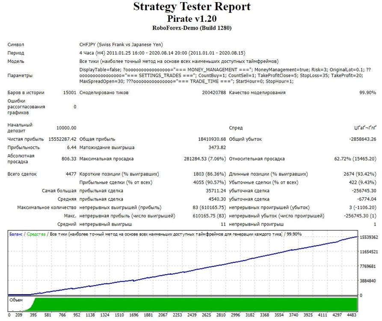Screen dimensions: 382x321
Task: Select average loss trade -6774.04
Action: click(x=367, y=199)
